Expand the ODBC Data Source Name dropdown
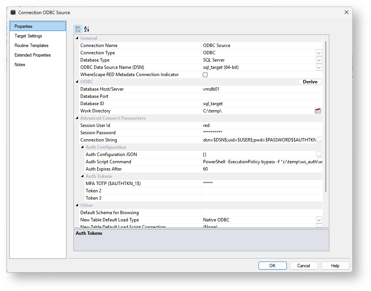371x291 pixels. [x=319, y=67]
